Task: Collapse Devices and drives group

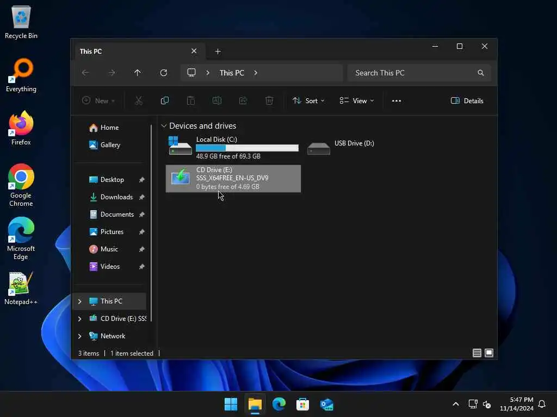Action: tap(164, 126)
